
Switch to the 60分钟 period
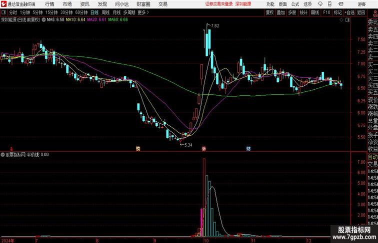point(81,12)
